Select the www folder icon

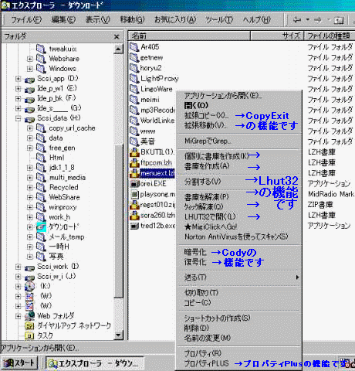134,131
